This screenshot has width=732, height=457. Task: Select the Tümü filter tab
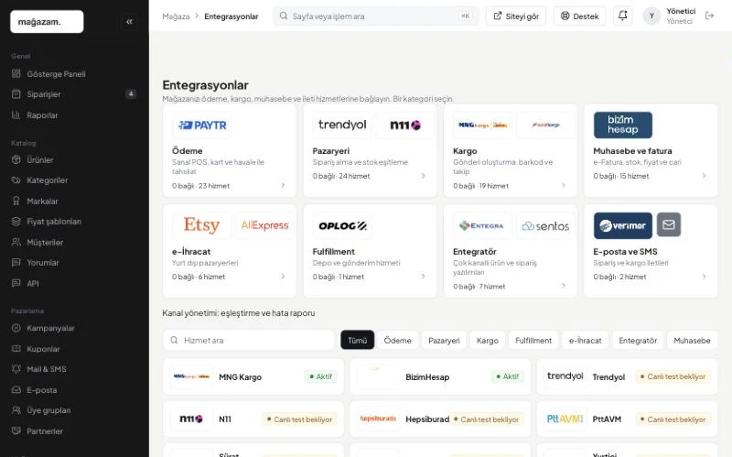click(x=357, y=340)
